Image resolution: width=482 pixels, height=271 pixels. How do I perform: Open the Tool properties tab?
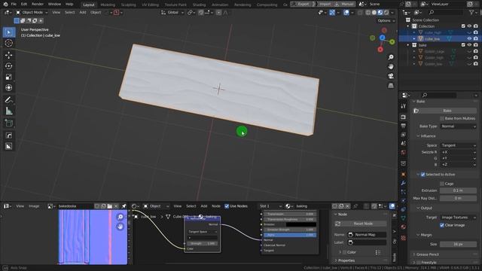(x=404, y=106)
